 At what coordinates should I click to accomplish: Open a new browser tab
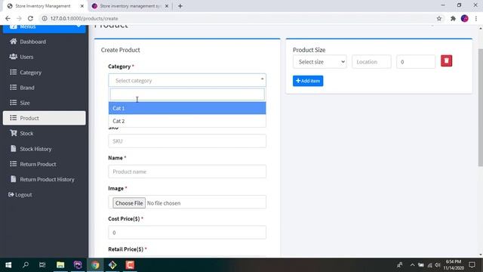point(180,6)
